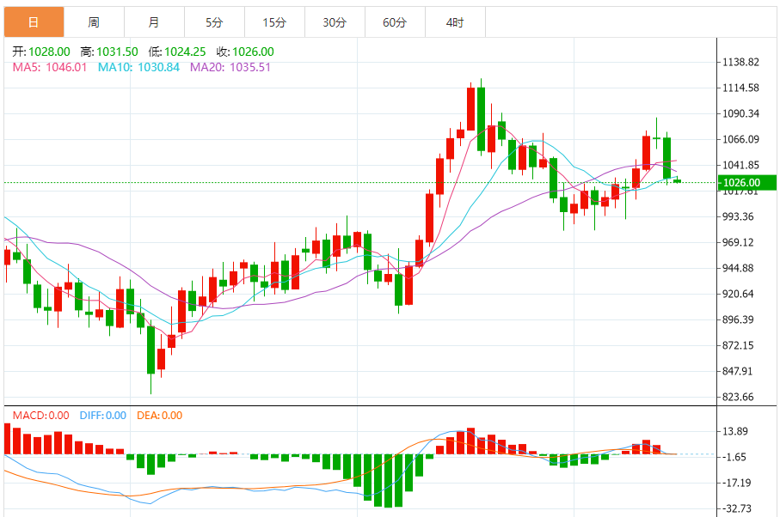Click the 1041.85 price axis label
This screenshot has width=780, height=517.
click(x=740, y=165)
